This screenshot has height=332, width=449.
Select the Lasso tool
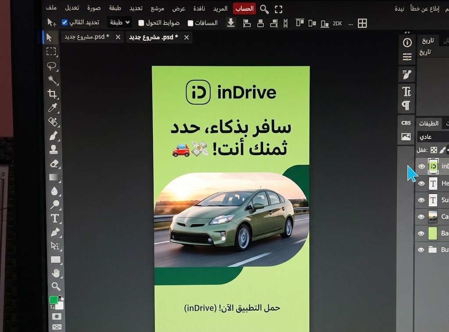(52, 66)
